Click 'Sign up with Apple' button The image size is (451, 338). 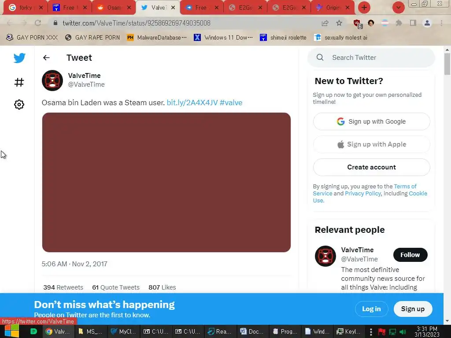371,144
